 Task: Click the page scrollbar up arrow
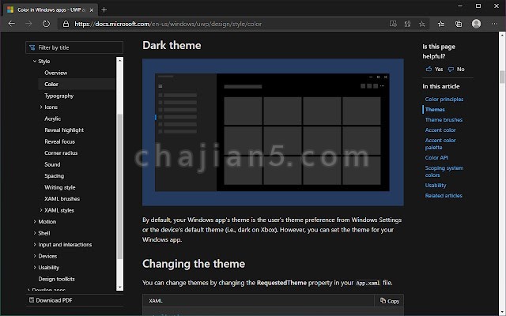pos(502,35)
